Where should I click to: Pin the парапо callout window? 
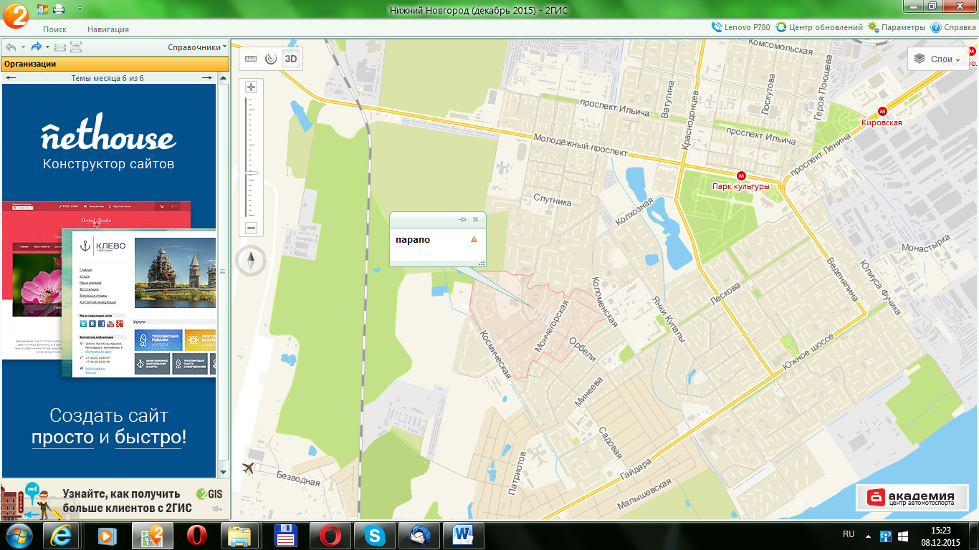coord(462,220)
